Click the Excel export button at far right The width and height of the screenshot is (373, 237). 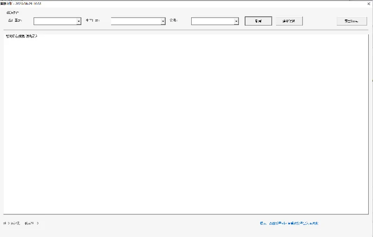pos(352,21)
